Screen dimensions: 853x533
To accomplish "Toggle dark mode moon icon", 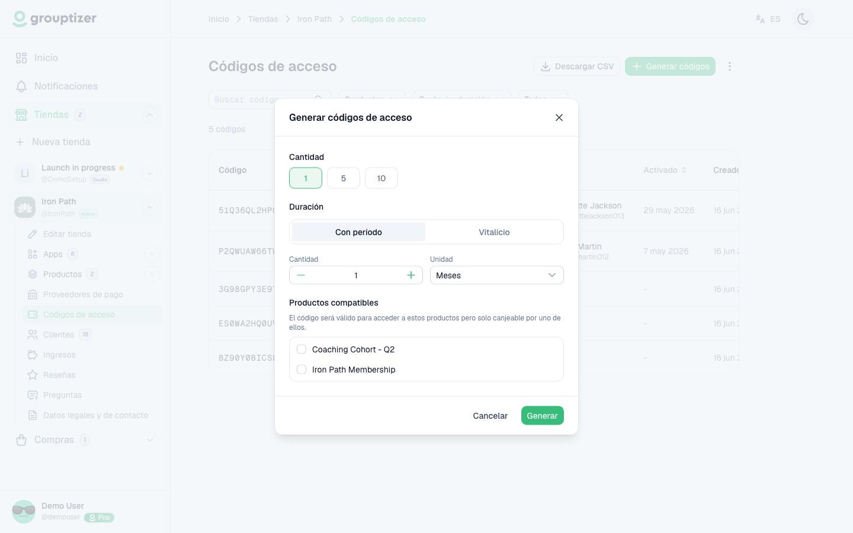I will tap(803, 19).
